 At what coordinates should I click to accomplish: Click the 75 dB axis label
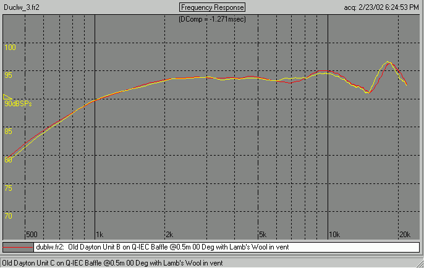point(9,188)
